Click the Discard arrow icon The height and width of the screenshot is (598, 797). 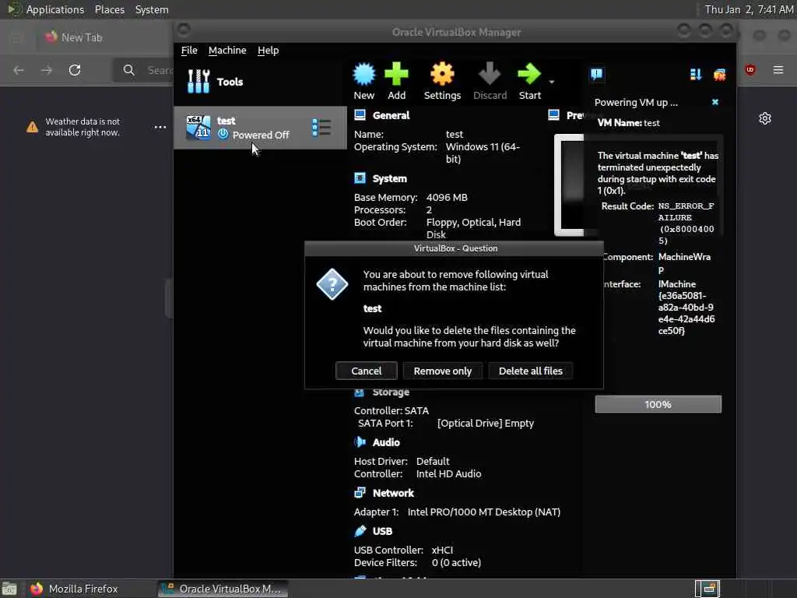pos(490,75)
